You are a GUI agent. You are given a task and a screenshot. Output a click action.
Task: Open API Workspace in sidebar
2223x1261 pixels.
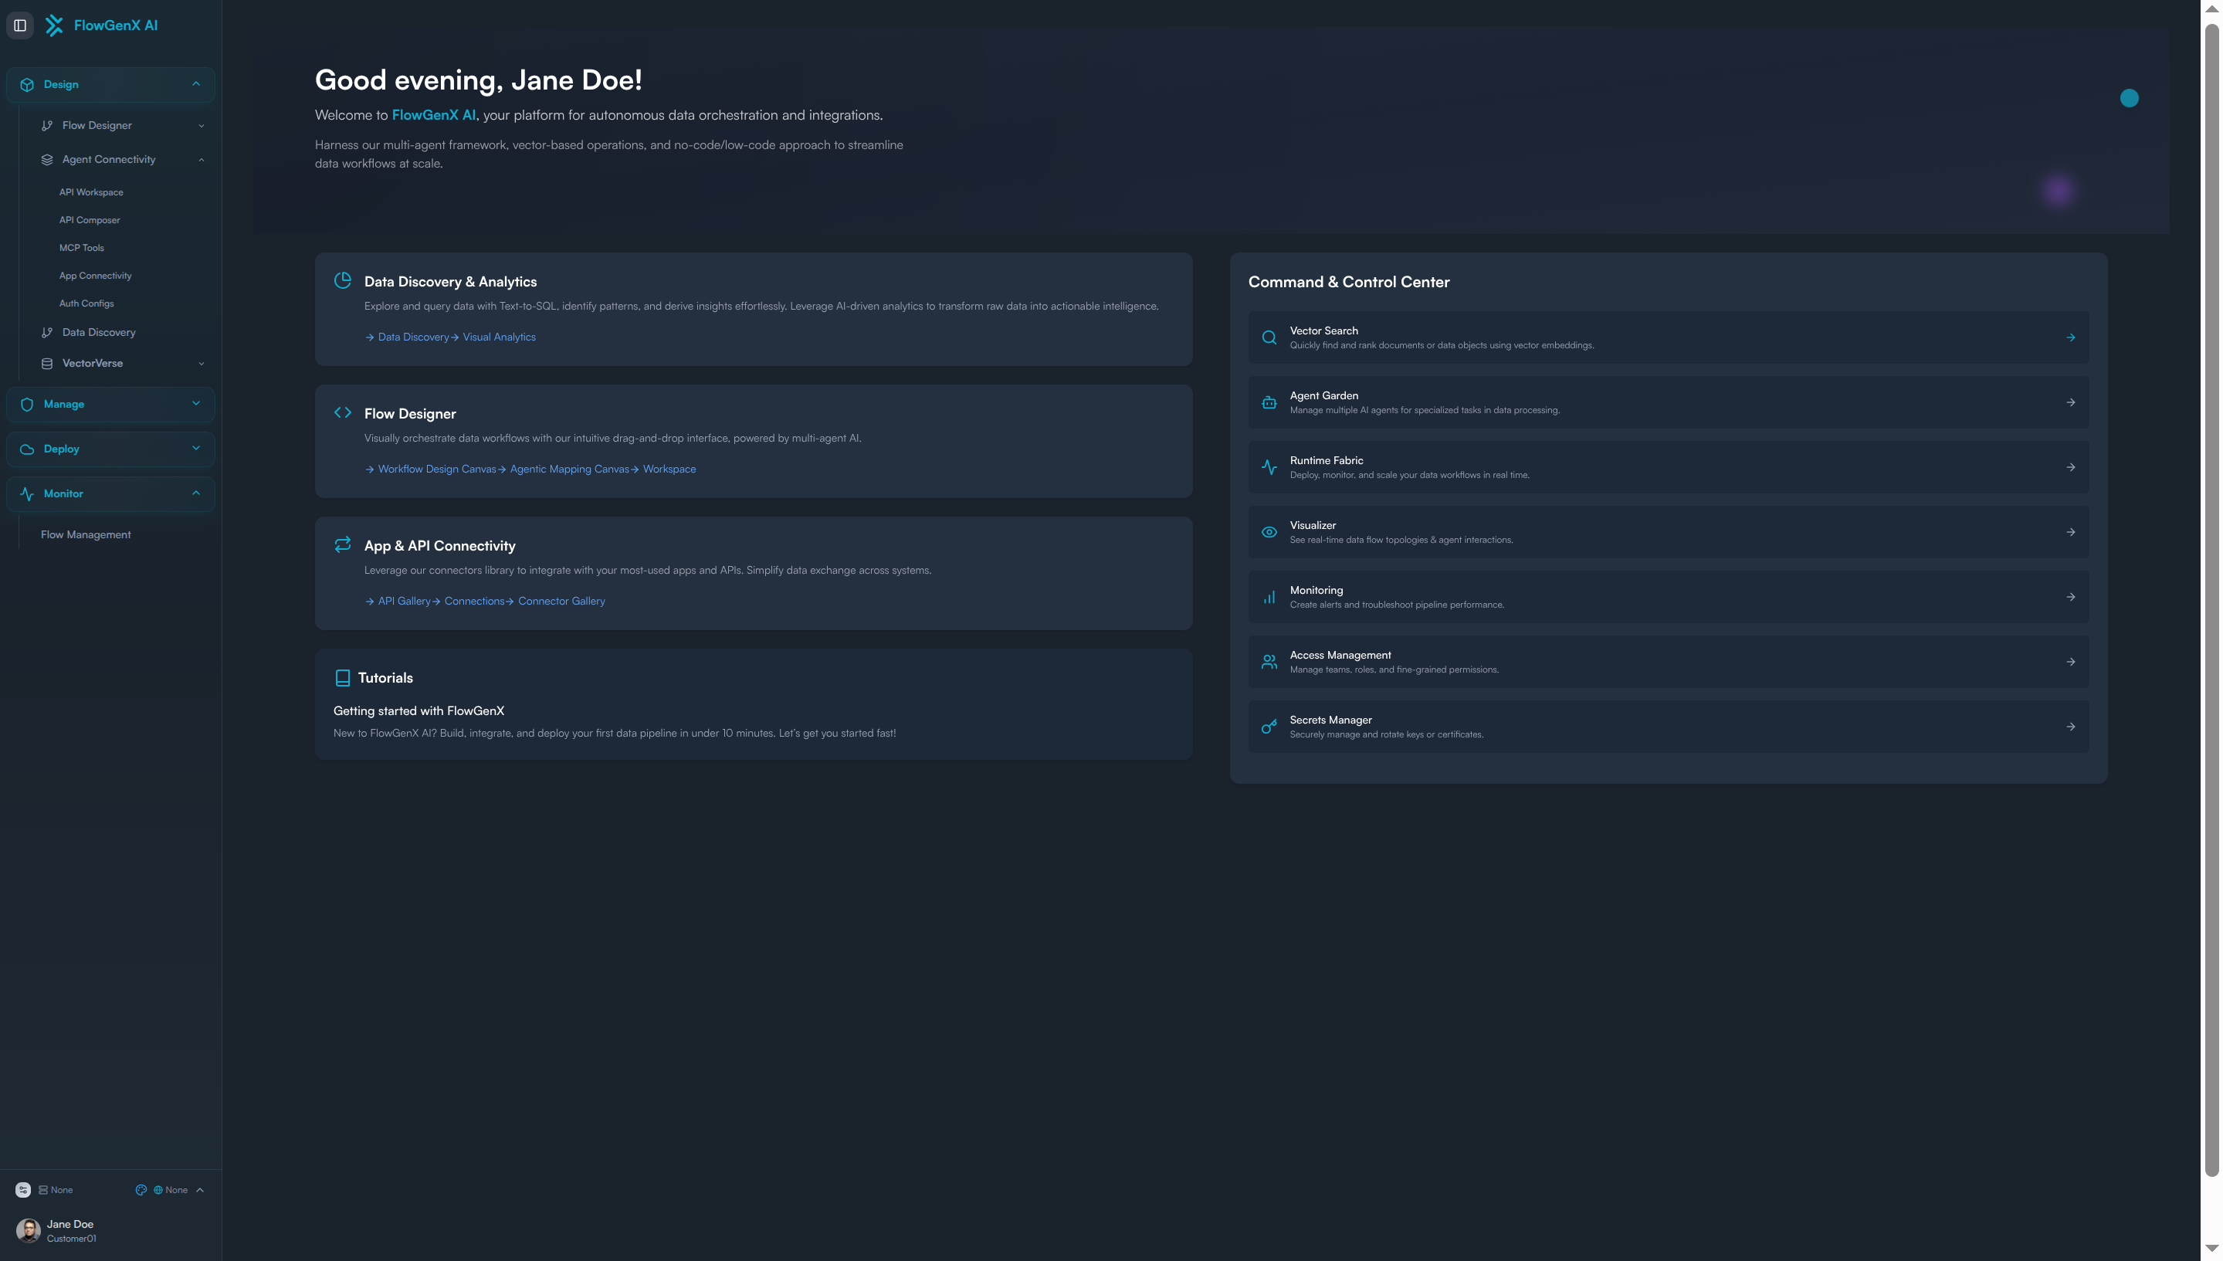point(91,192)
